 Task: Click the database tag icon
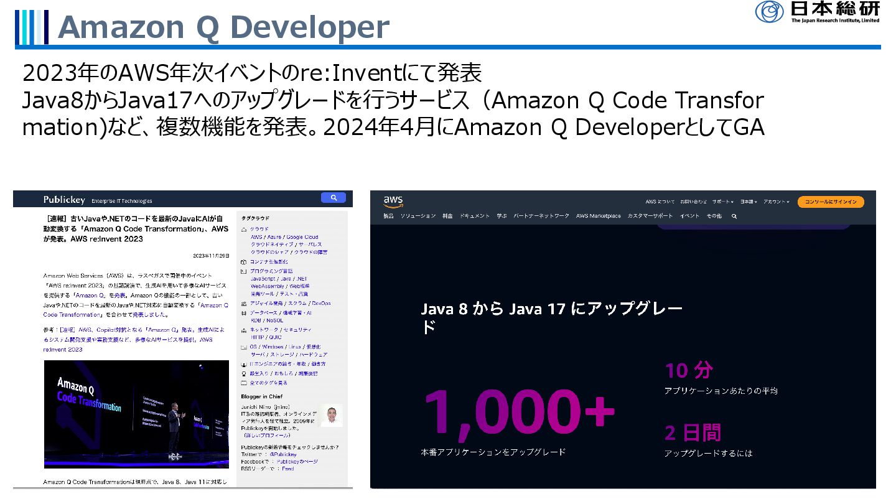(x=244, y=313)
